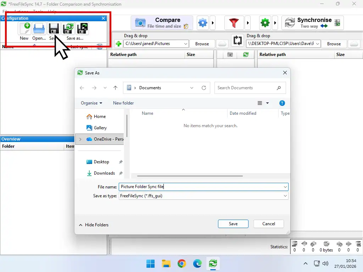Open synchronisation settings green gear icon
This screenshot has height=272, width=363.
point(265,22)
